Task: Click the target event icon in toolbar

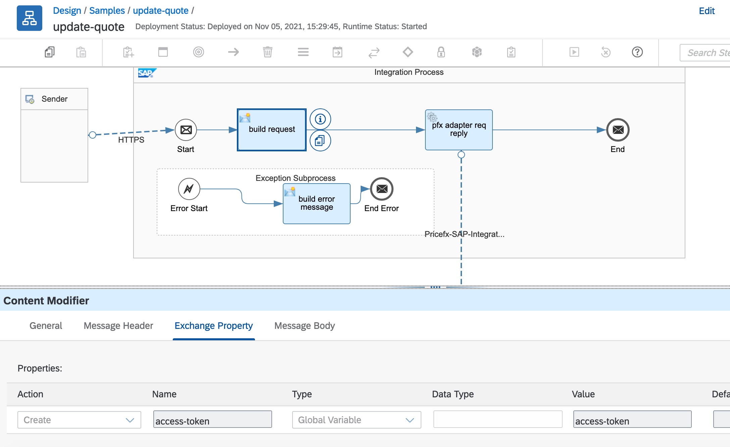Action: click(x=198, y=52)
